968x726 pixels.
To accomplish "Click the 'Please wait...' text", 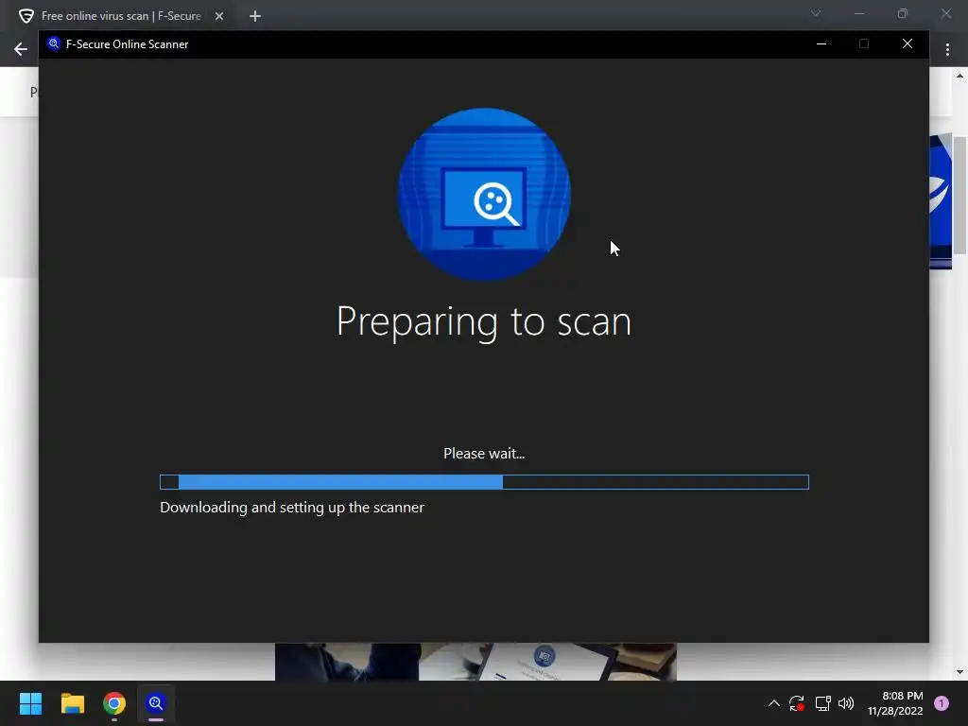I will click(x=484, y=454).
